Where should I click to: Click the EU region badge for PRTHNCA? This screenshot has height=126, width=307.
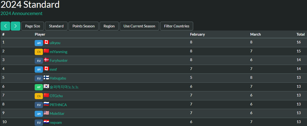pos(39,105)
